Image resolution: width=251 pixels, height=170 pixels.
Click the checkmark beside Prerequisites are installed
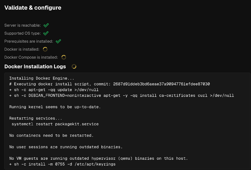[x=58, y=41]
